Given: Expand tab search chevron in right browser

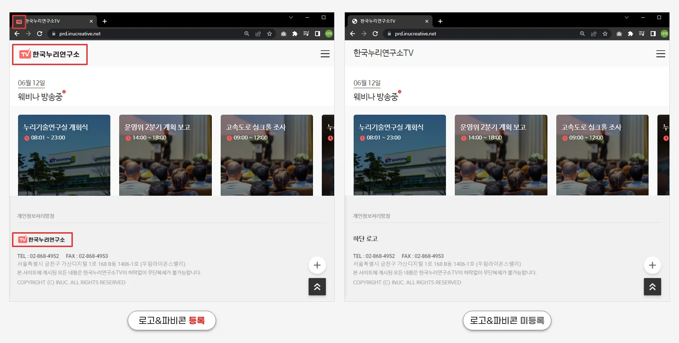Looking at the screenshot, I should (627, 17).
